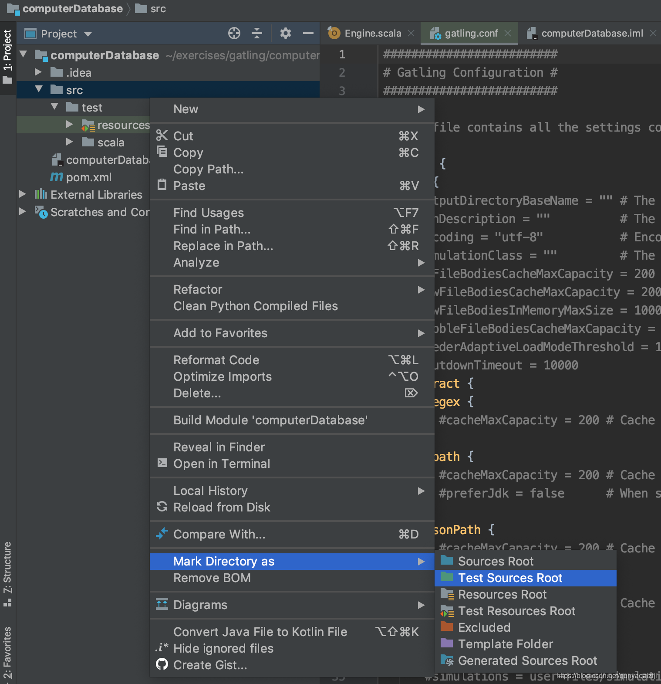Click the Engine.scala file icon
Image resolution: width=661 pixels, height=684 pixels.
coord(334,33)
